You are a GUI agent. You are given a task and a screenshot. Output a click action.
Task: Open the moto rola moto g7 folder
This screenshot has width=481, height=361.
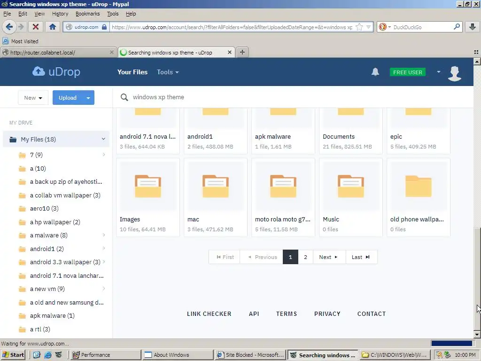coord(283,186)
